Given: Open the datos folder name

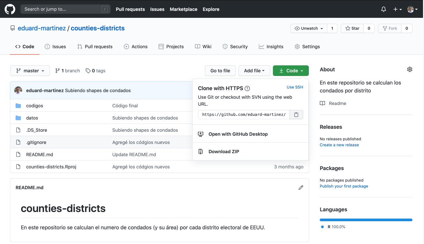Looking at the screenshot, I should click(x=32, y=118).
